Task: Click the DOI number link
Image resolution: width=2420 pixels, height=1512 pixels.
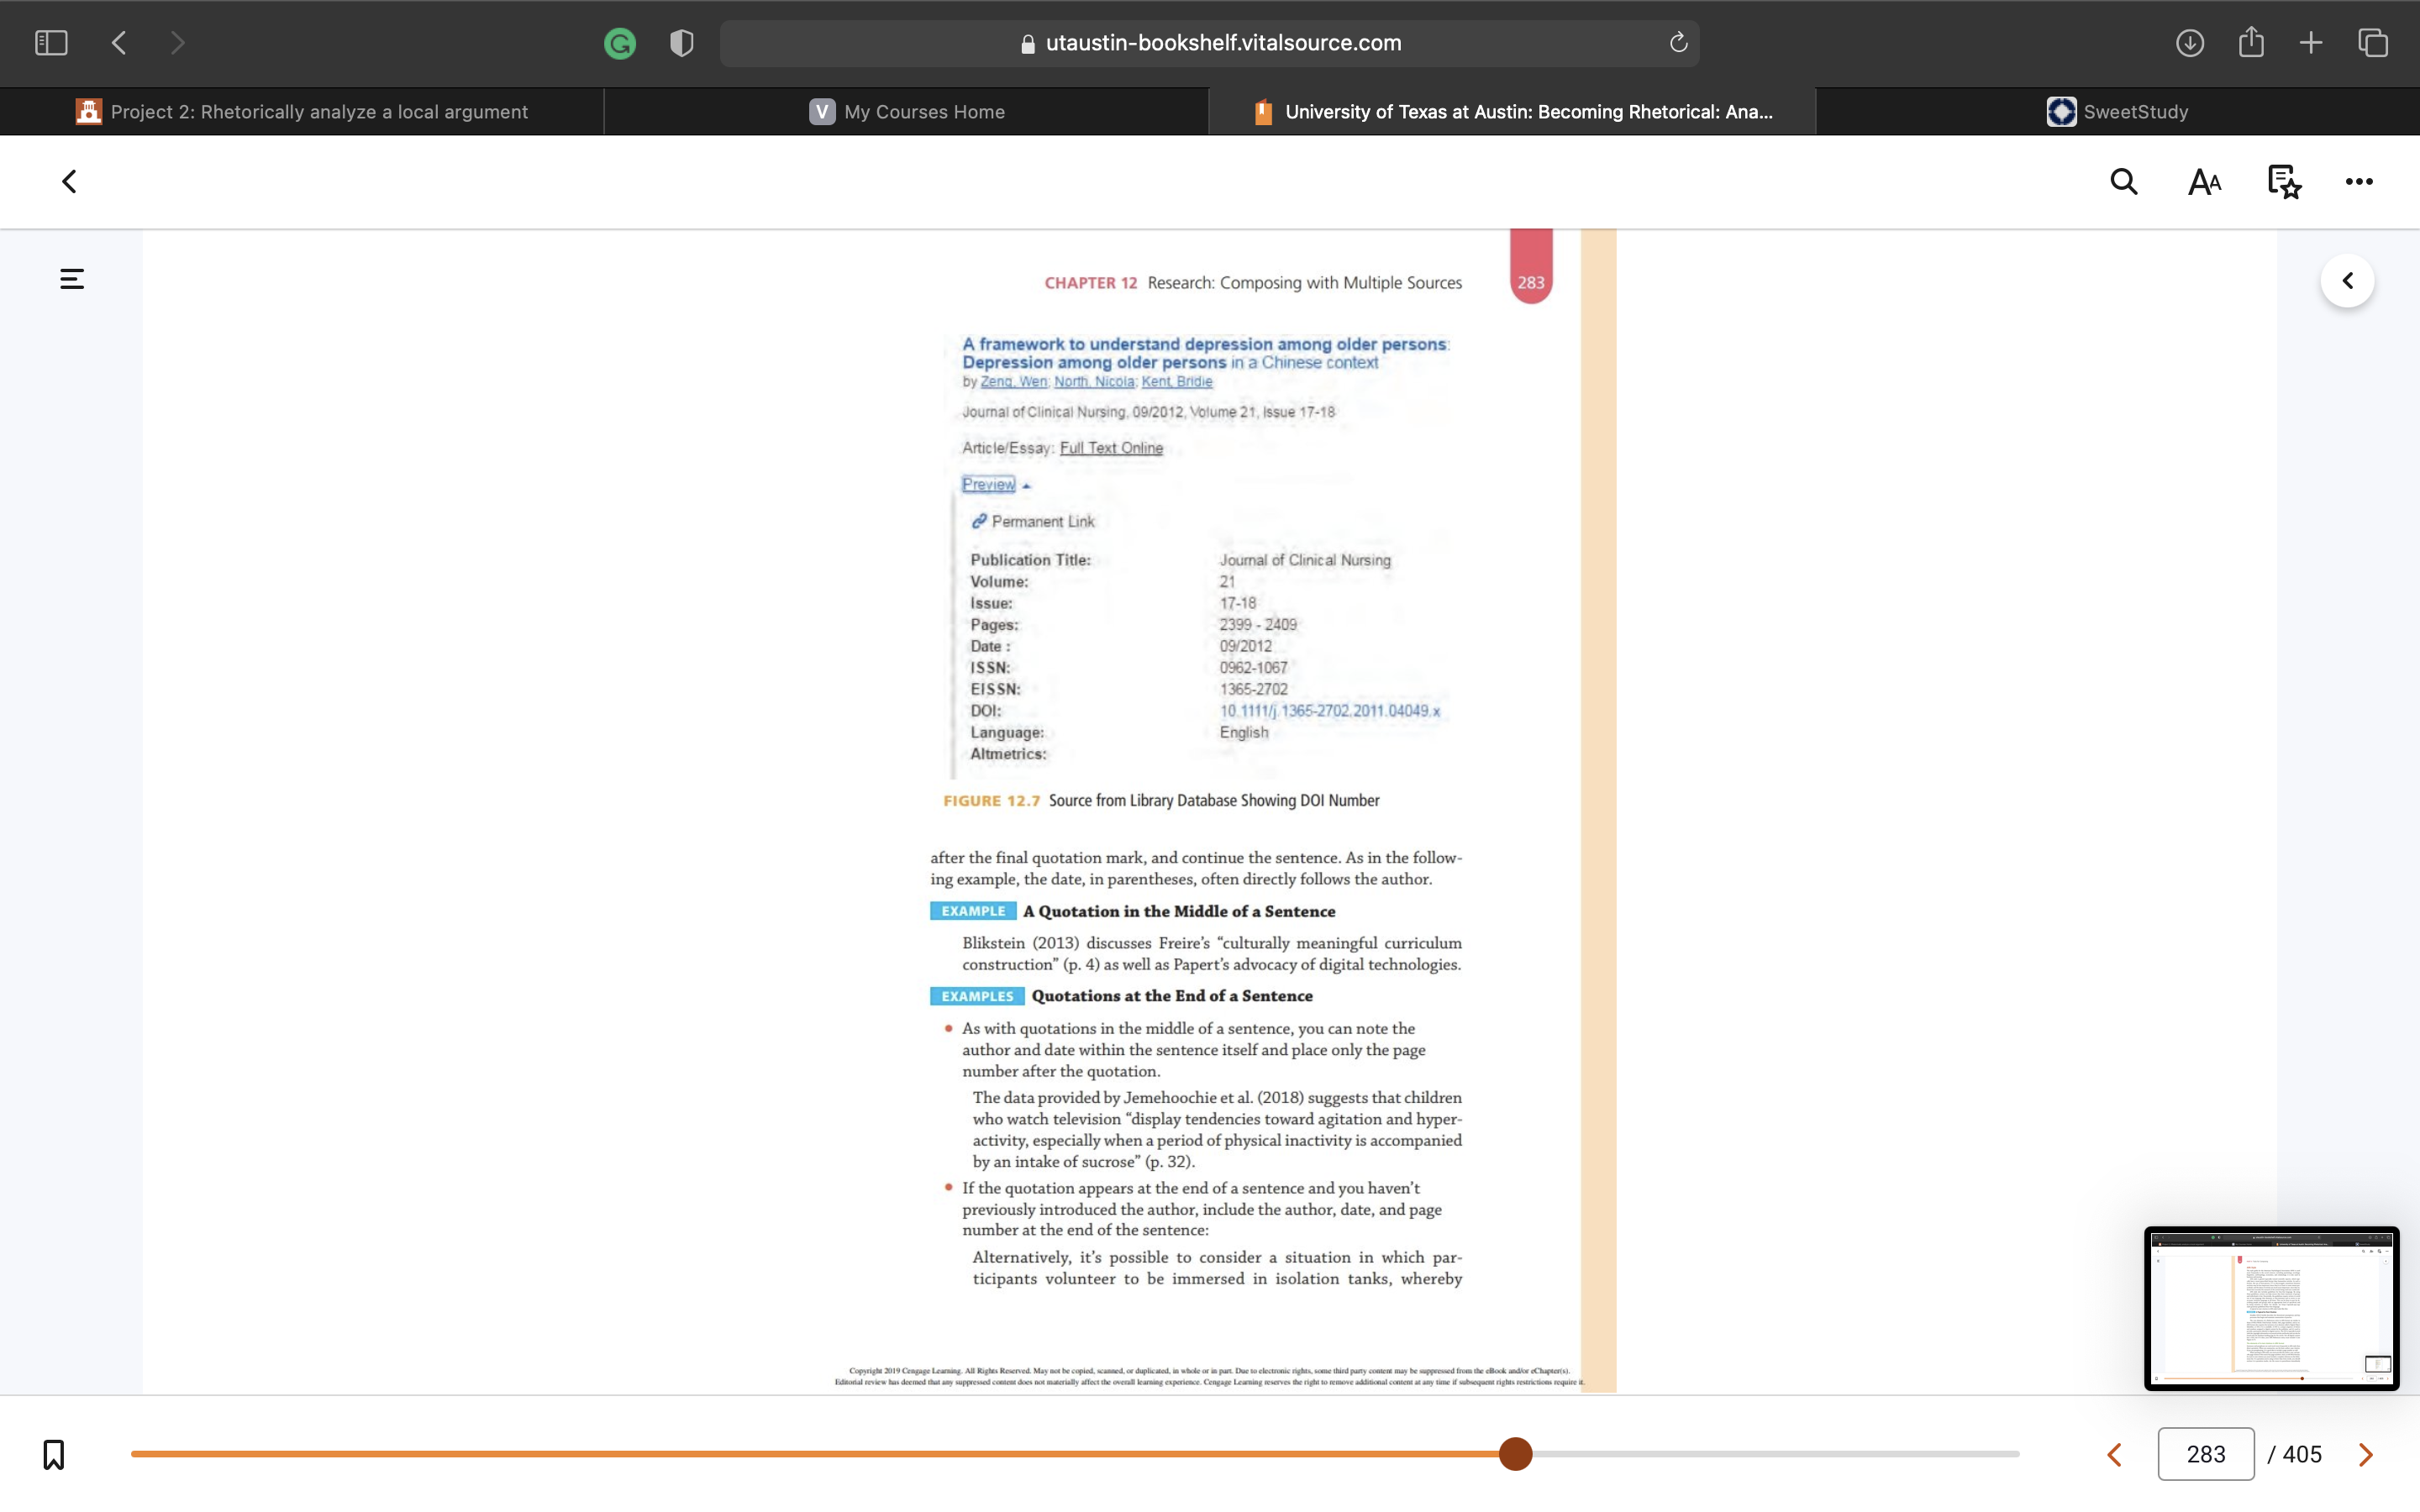Action: coord(1329,711)
